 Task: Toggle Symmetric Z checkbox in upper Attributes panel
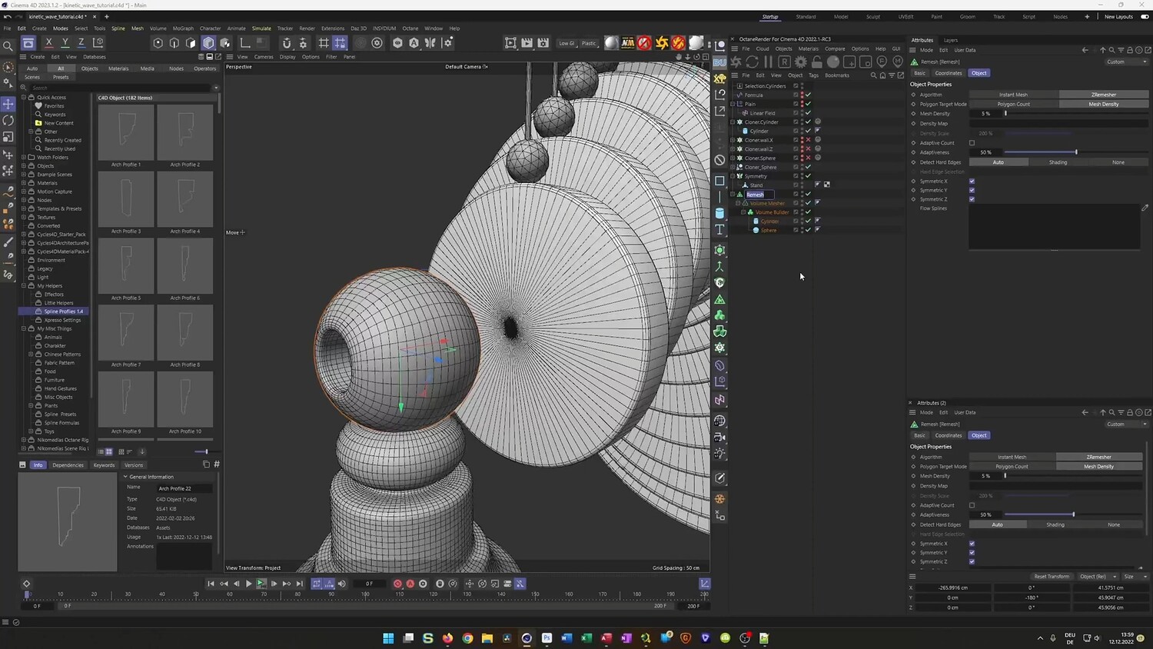tap(972, 199)
